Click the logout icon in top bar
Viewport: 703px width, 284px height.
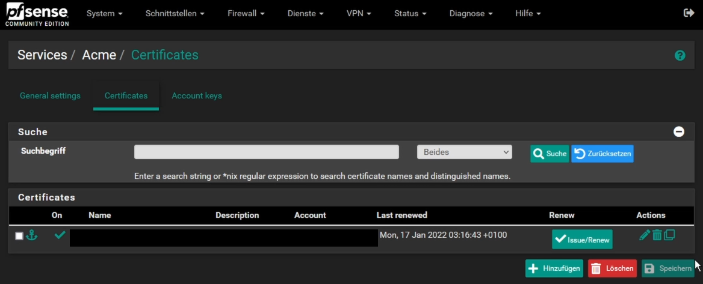click(689, 13)
